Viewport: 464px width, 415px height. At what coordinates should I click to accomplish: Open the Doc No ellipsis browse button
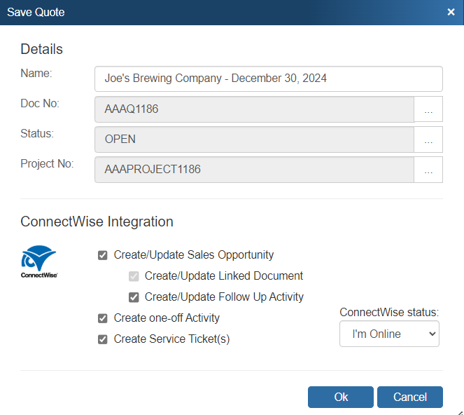428,109
